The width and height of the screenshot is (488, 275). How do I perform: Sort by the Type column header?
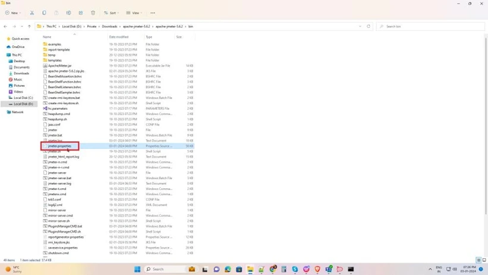click(149, 37)
